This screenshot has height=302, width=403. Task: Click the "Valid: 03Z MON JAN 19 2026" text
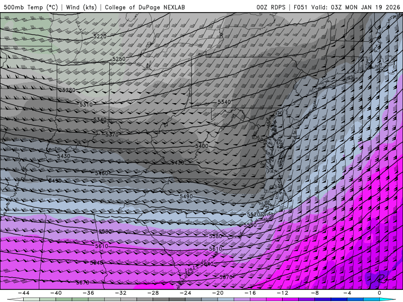[x=356, y=7]
